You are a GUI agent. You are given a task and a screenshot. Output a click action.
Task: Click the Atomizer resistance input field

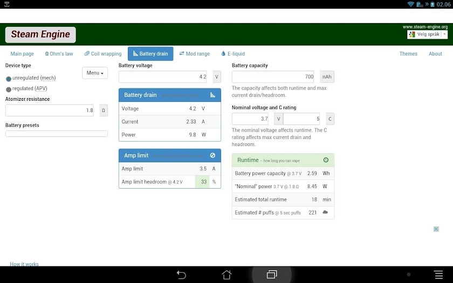pos(50,111)
